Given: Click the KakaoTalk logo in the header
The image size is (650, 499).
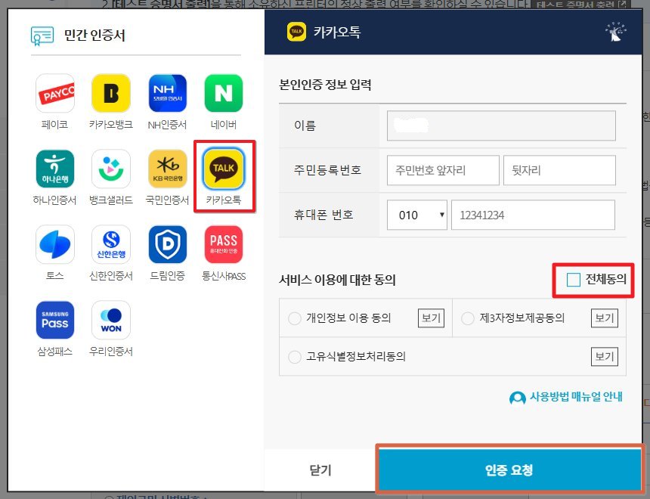Looking at the screenshot, I should (x=296, y=32).
